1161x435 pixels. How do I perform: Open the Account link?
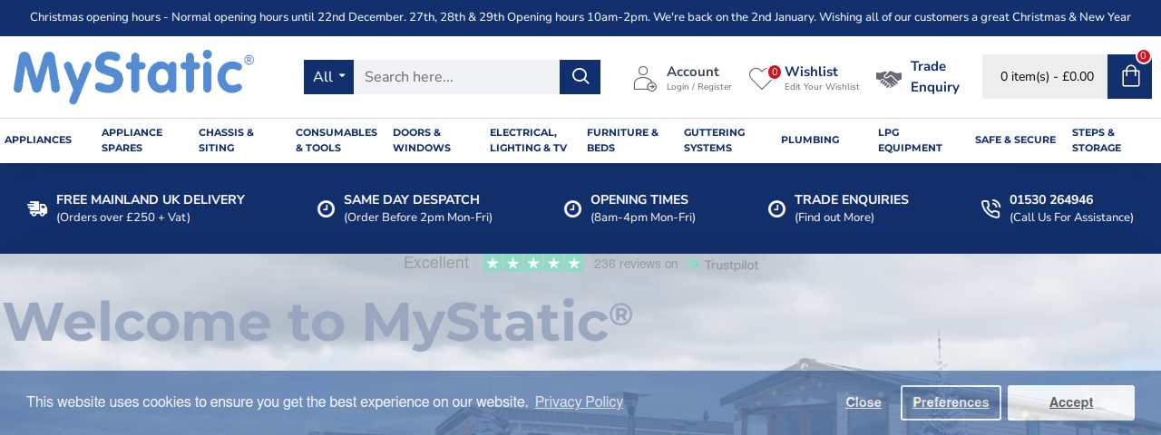coord(693,72)
